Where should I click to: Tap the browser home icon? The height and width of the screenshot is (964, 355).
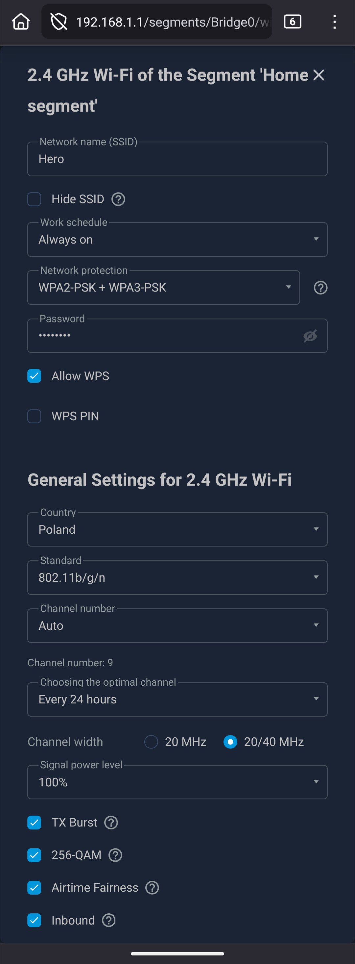pos(21,22)
